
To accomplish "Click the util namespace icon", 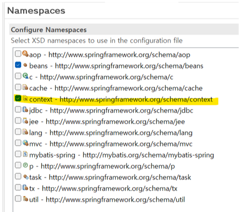I will point(25,199).
